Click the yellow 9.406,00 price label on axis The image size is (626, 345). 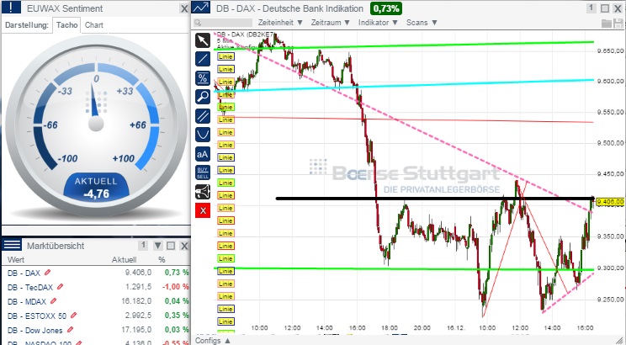[610, 203]
